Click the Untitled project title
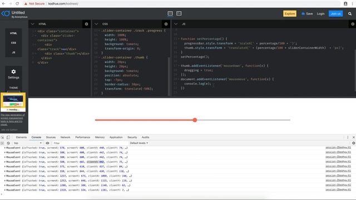356x200 pixels. coord(18,12)
